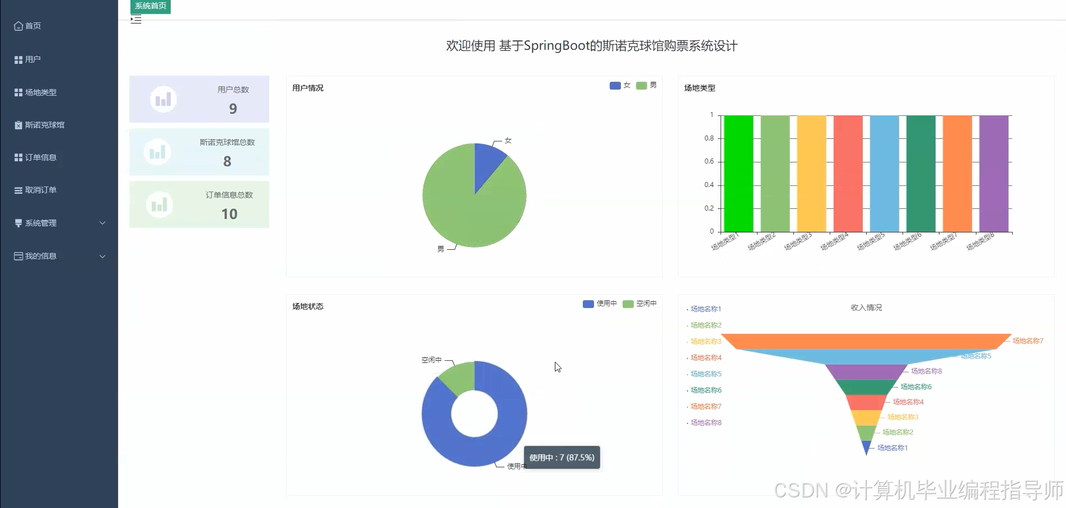Select the 首页 home icon in sidebar
Image resolution: width=1066 pixels, height=508 pixels.
point(18,26)
